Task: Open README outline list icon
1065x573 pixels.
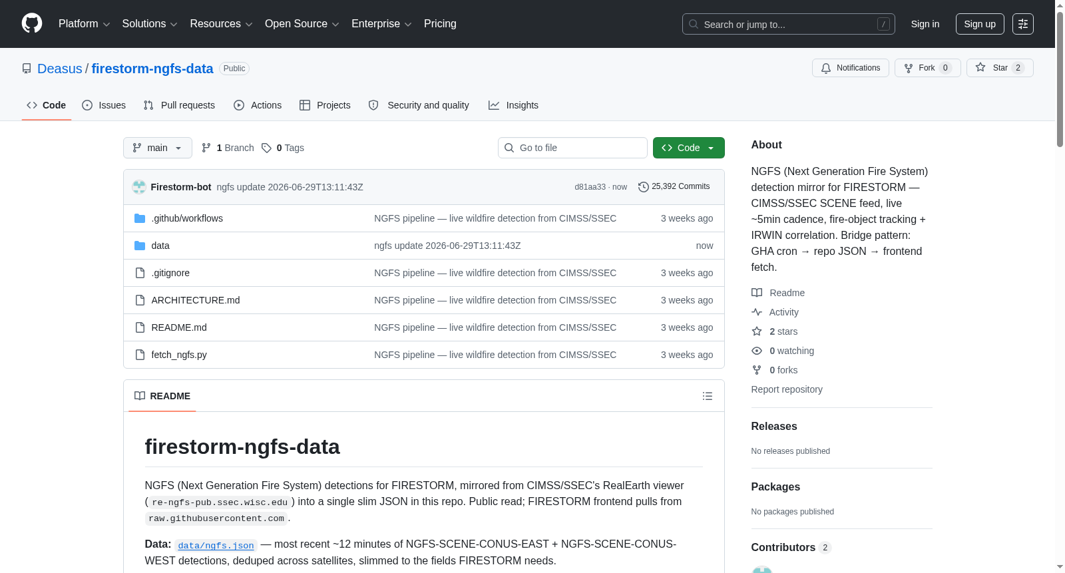Action: pos(708,396)
